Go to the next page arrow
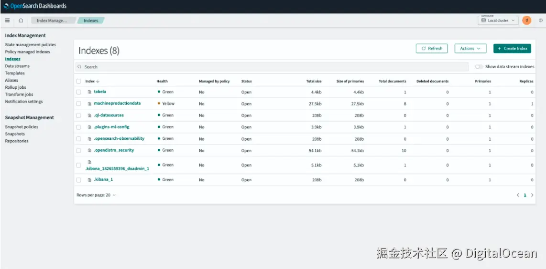This screenshot has width=546, height=269. pos(532,196)
